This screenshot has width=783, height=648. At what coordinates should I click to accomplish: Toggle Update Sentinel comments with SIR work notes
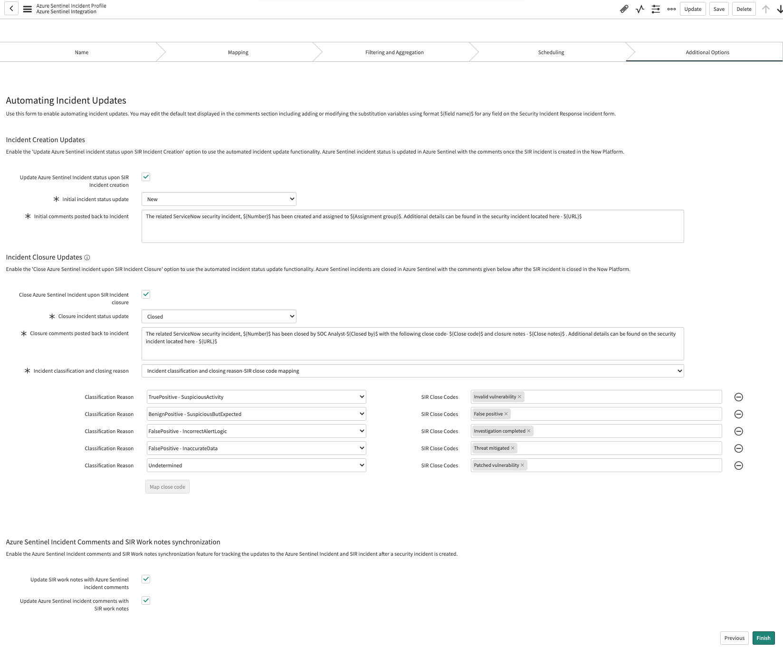(146, 600)
